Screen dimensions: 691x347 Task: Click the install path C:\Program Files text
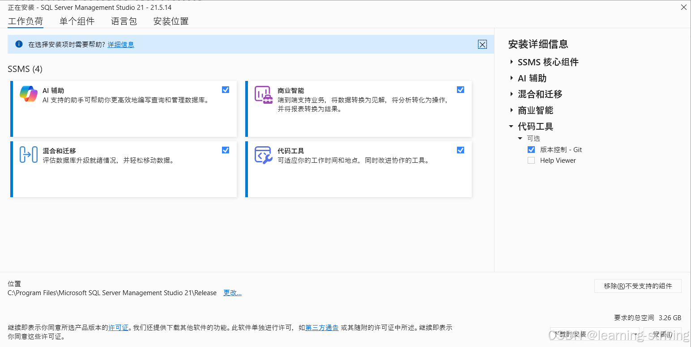click(112, 293)
